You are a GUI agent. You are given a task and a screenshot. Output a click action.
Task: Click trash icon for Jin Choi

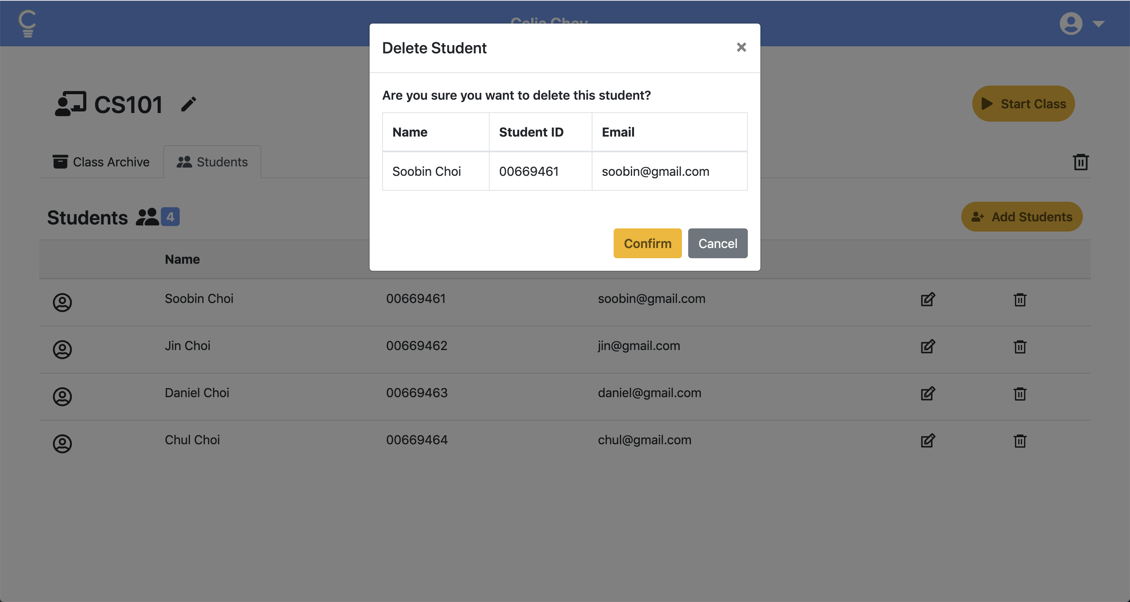coord(1020,347)
